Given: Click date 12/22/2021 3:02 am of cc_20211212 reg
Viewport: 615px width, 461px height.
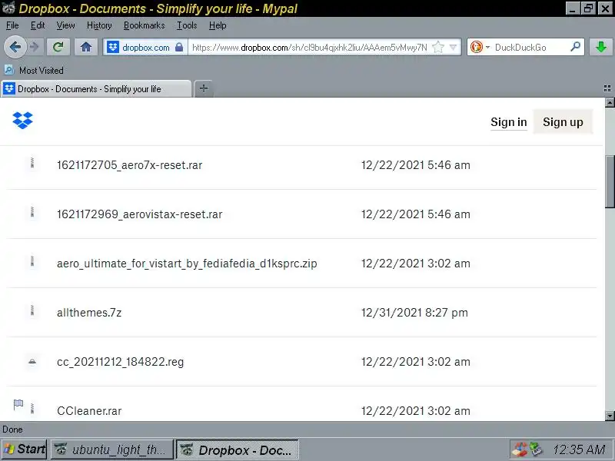Looking at the screenshot, I should [416, 362].
